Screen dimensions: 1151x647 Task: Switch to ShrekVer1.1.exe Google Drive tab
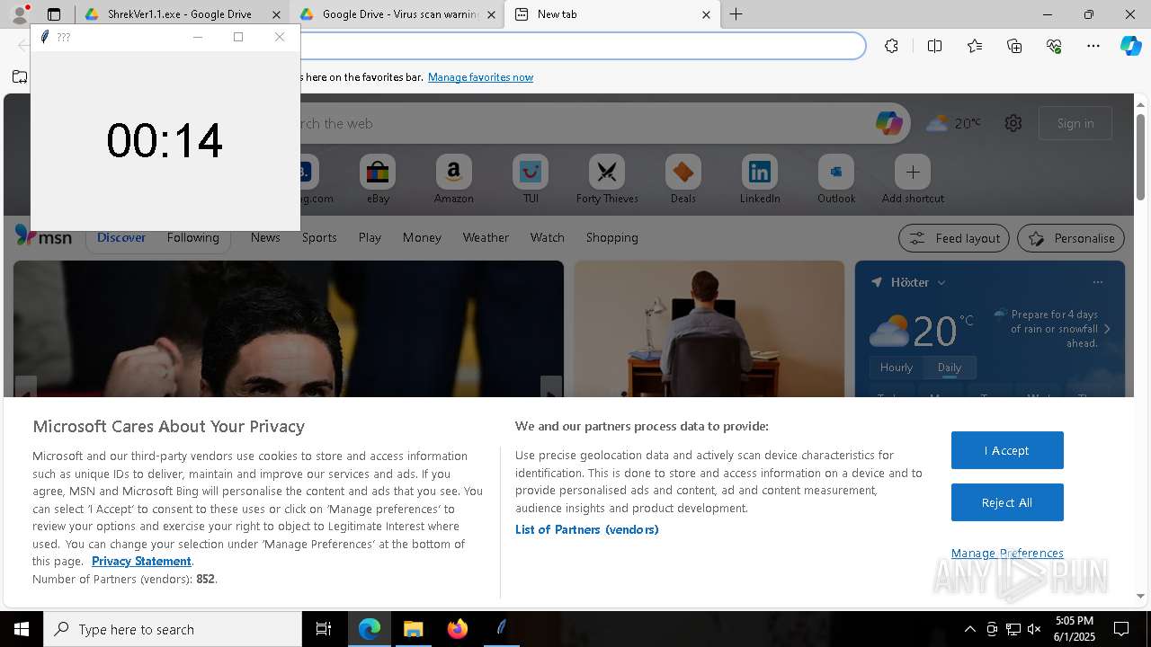[180, 14]
